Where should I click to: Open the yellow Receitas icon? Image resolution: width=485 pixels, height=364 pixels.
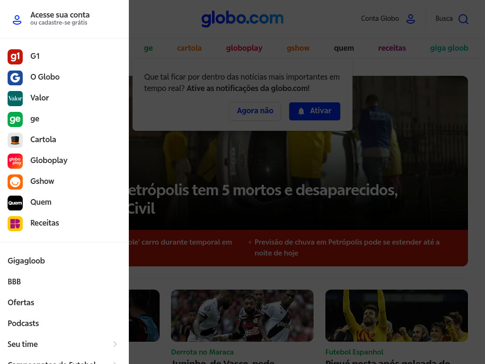pyautogui.click(x=15, y=224)
